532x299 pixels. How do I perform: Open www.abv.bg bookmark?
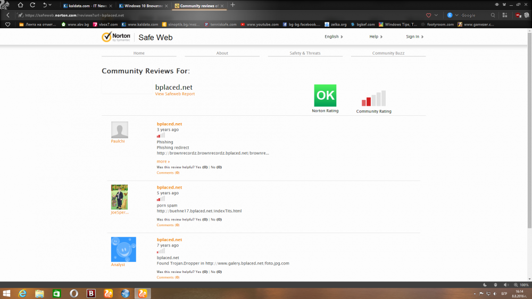pos(75,24)
